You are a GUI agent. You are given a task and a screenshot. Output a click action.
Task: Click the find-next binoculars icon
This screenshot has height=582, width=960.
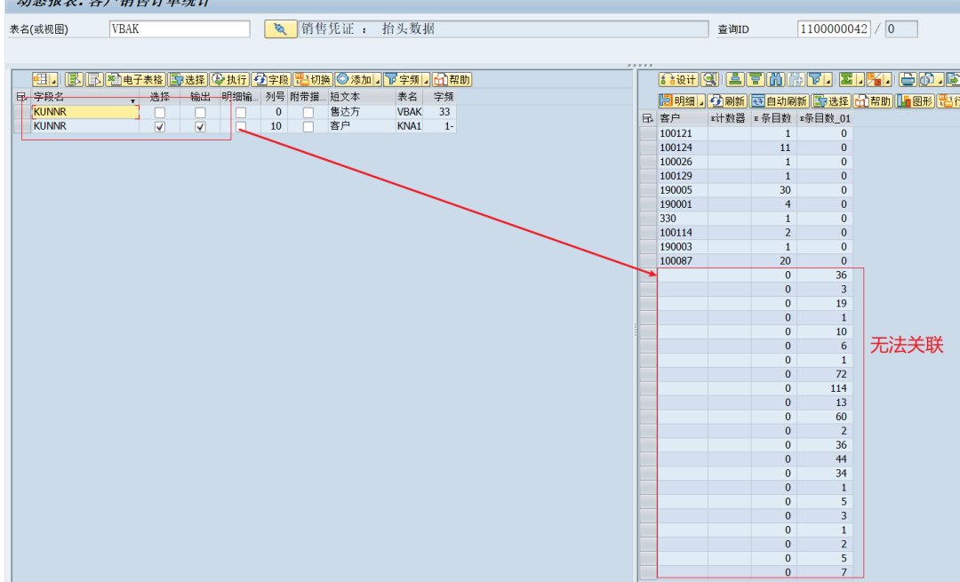click(796, 80)
